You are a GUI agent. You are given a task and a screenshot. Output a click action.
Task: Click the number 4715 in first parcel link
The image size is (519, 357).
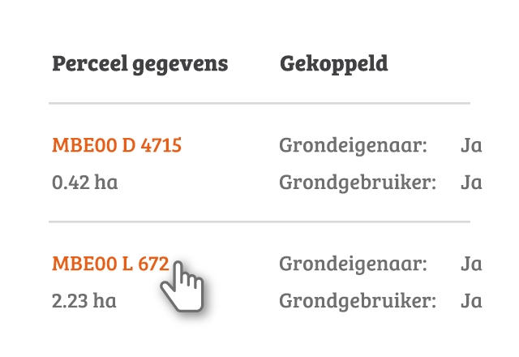[x=161, y=145]
